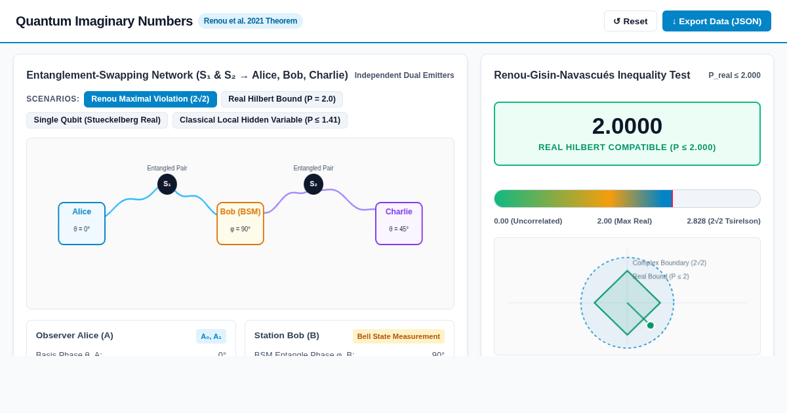Image resolution: width=787 pixels, height=413 pixels.
Task: Click the SCENARIOS: label
Action: tap(53, 99)
